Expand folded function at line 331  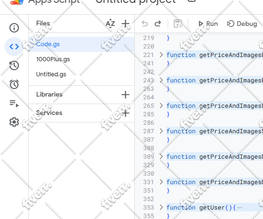pos(161,182)
